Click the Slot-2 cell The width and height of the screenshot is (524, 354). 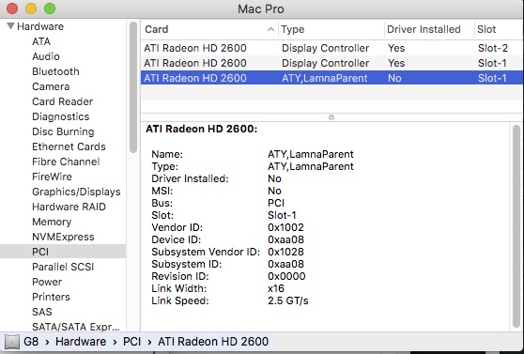pyautogui.click(x=493, y=48)
